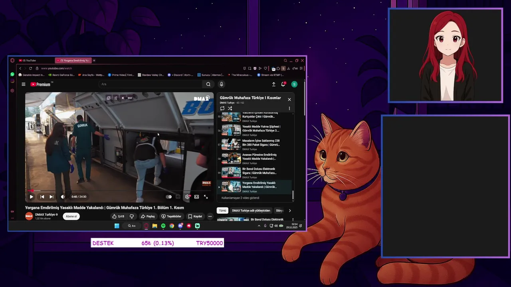
Task: Open YouTube notifications bell
Action: (x=283, y=84)
